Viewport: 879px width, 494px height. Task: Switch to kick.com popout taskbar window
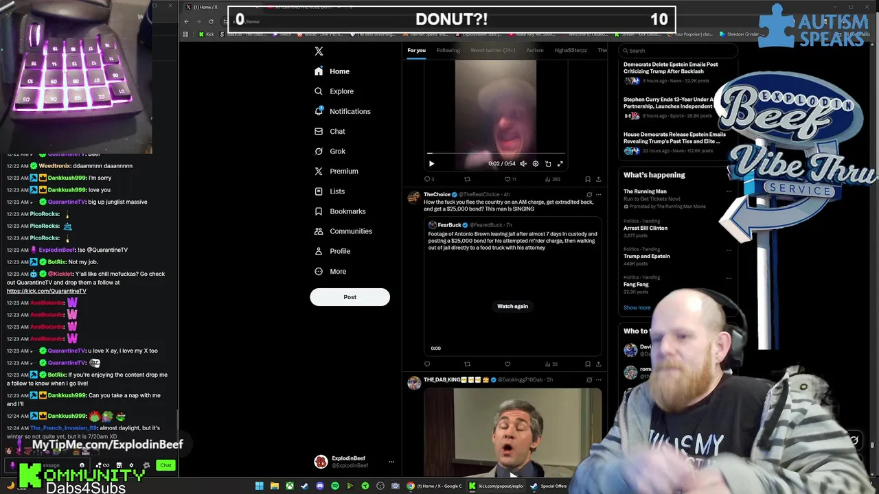(497, 486)
